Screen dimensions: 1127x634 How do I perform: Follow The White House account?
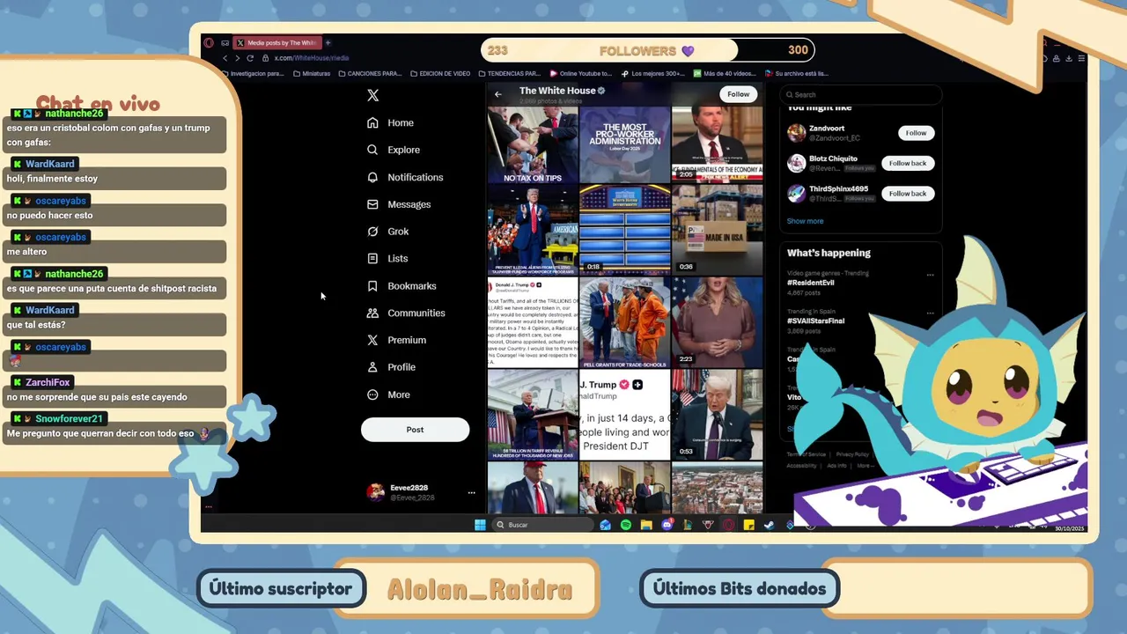coord(739,94)
